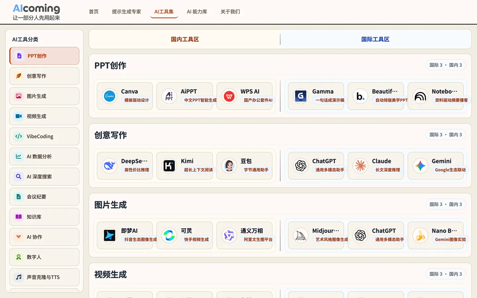Choose the 图片生成 sidebar category
The image size is (477, 298).
click(x=44, y=96)
